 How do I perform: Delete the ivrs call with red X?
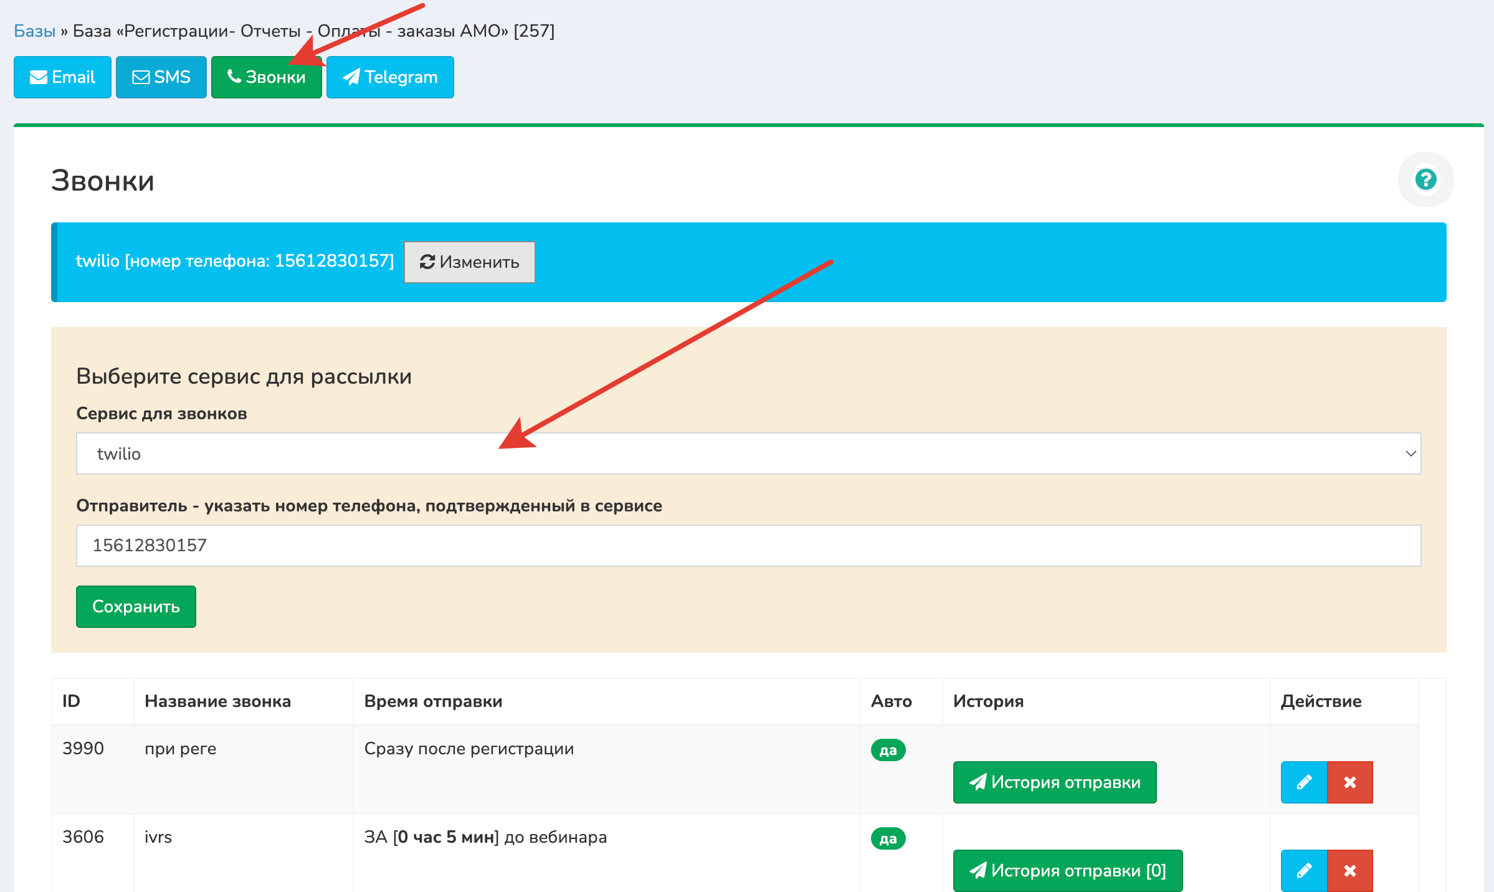point(1349,870)
